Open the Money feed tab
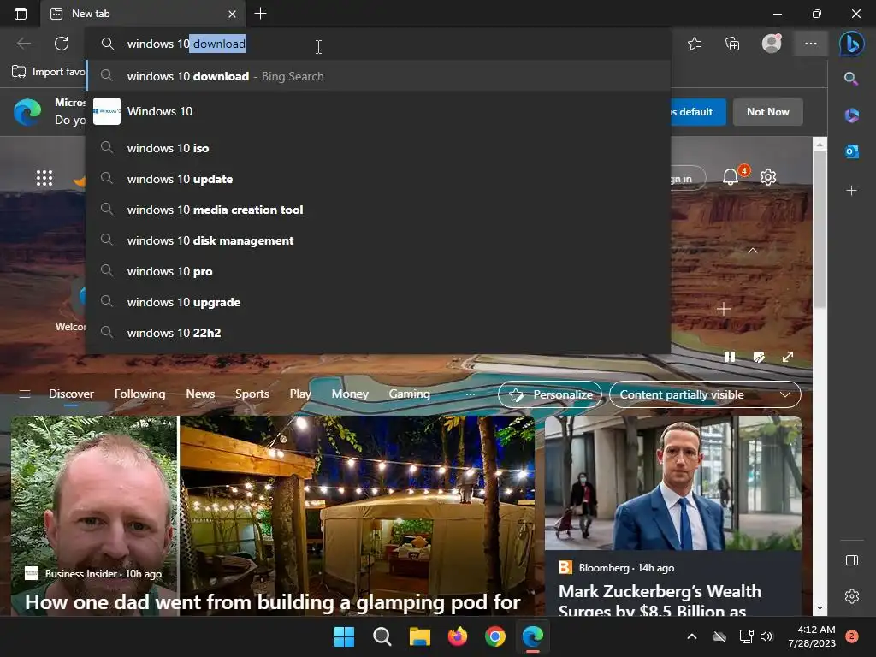 click(350, 394)
